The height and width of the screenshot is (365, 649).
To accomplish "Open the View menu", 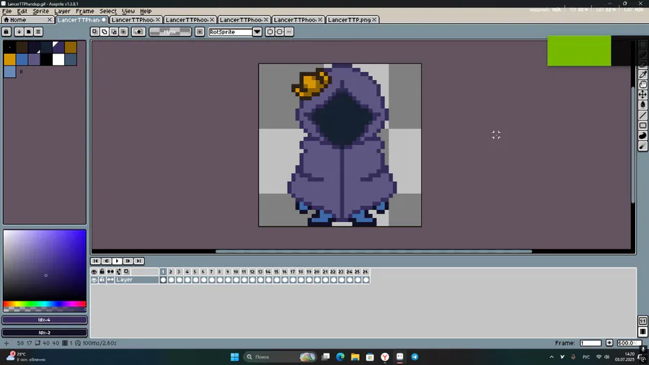I will pos(128,11).
